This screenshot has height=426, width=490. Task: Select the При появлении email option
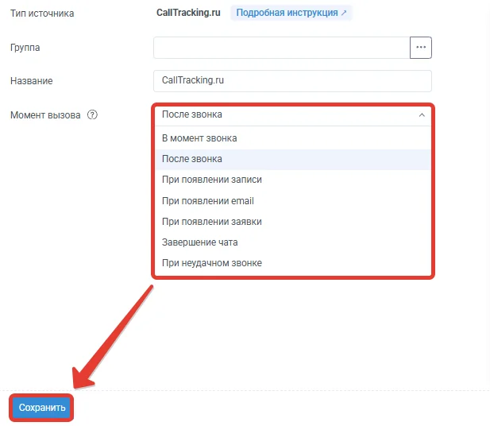(293, 201)
